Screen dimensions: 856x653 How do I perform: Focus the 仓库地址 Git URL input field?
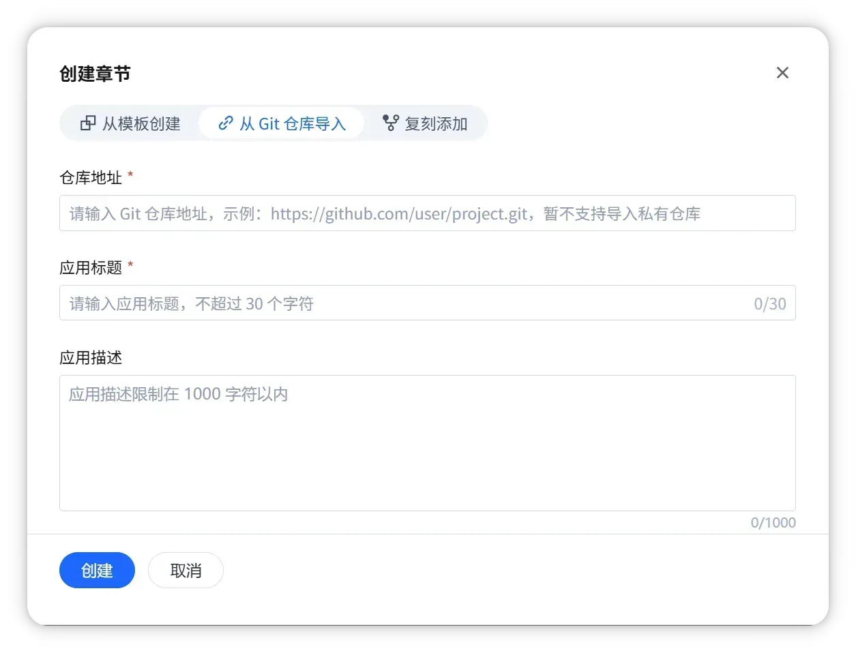tap(427, 213)
